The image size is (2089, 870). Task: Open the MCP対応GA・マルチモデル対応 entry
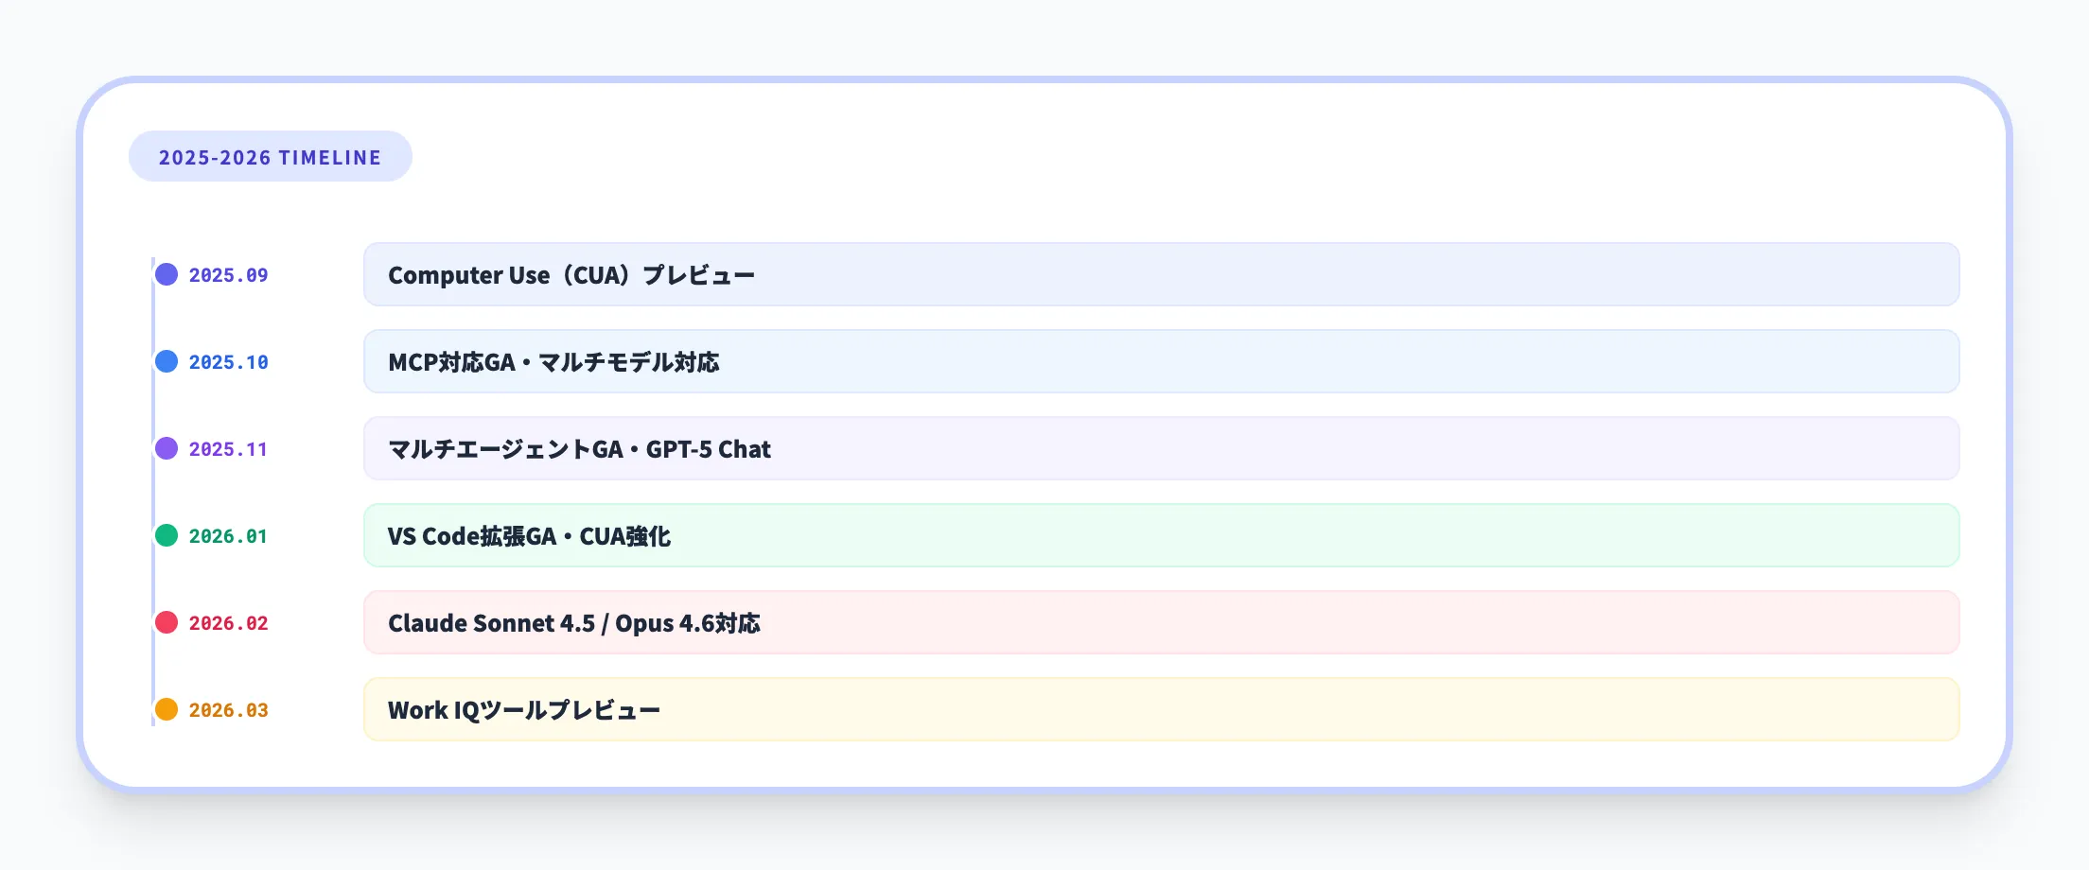pyautogui.click(x=1161, y=361)
